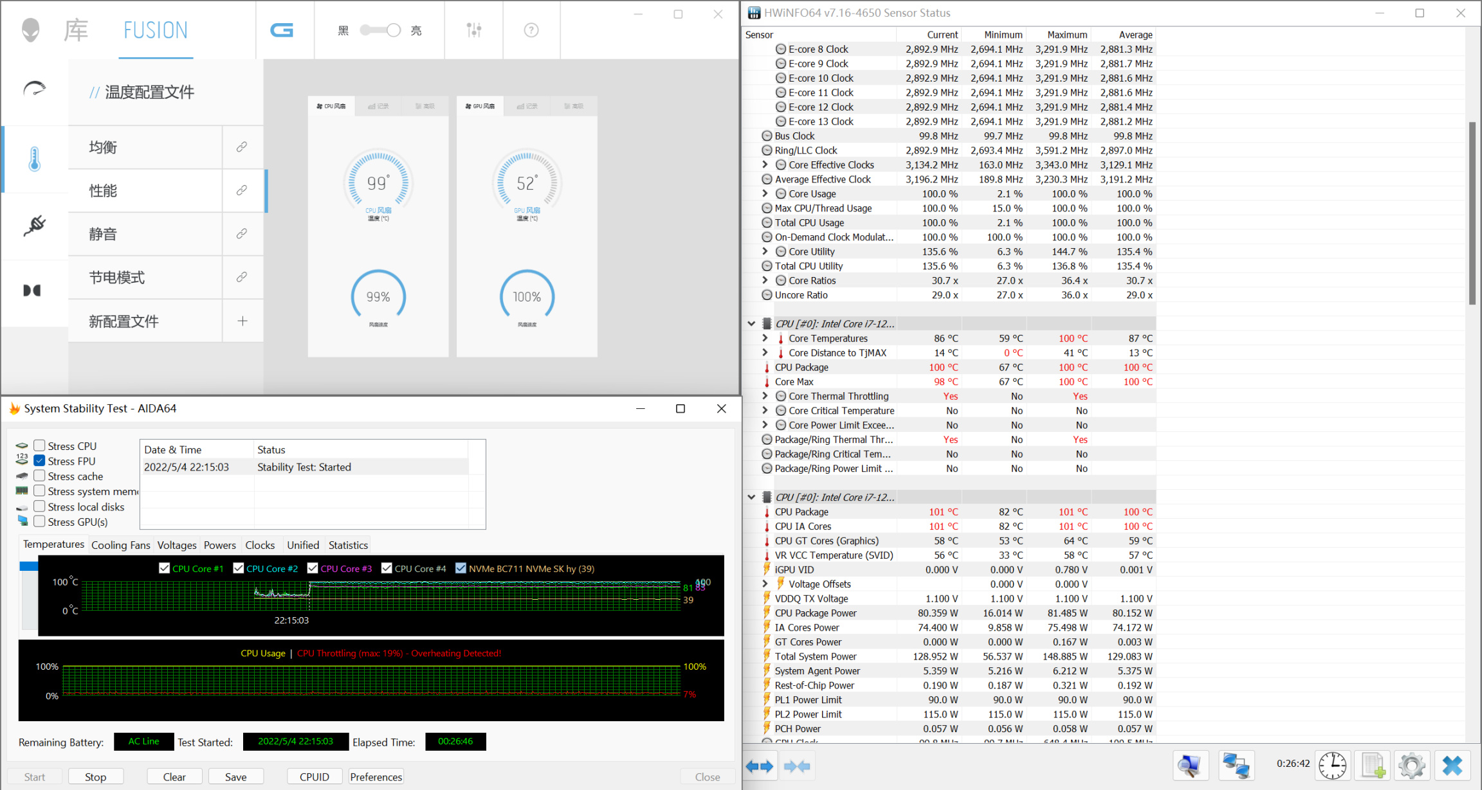Switch to the Cooling Fans tab
This screenshot has width=1482, height=790.
[120, 545]
